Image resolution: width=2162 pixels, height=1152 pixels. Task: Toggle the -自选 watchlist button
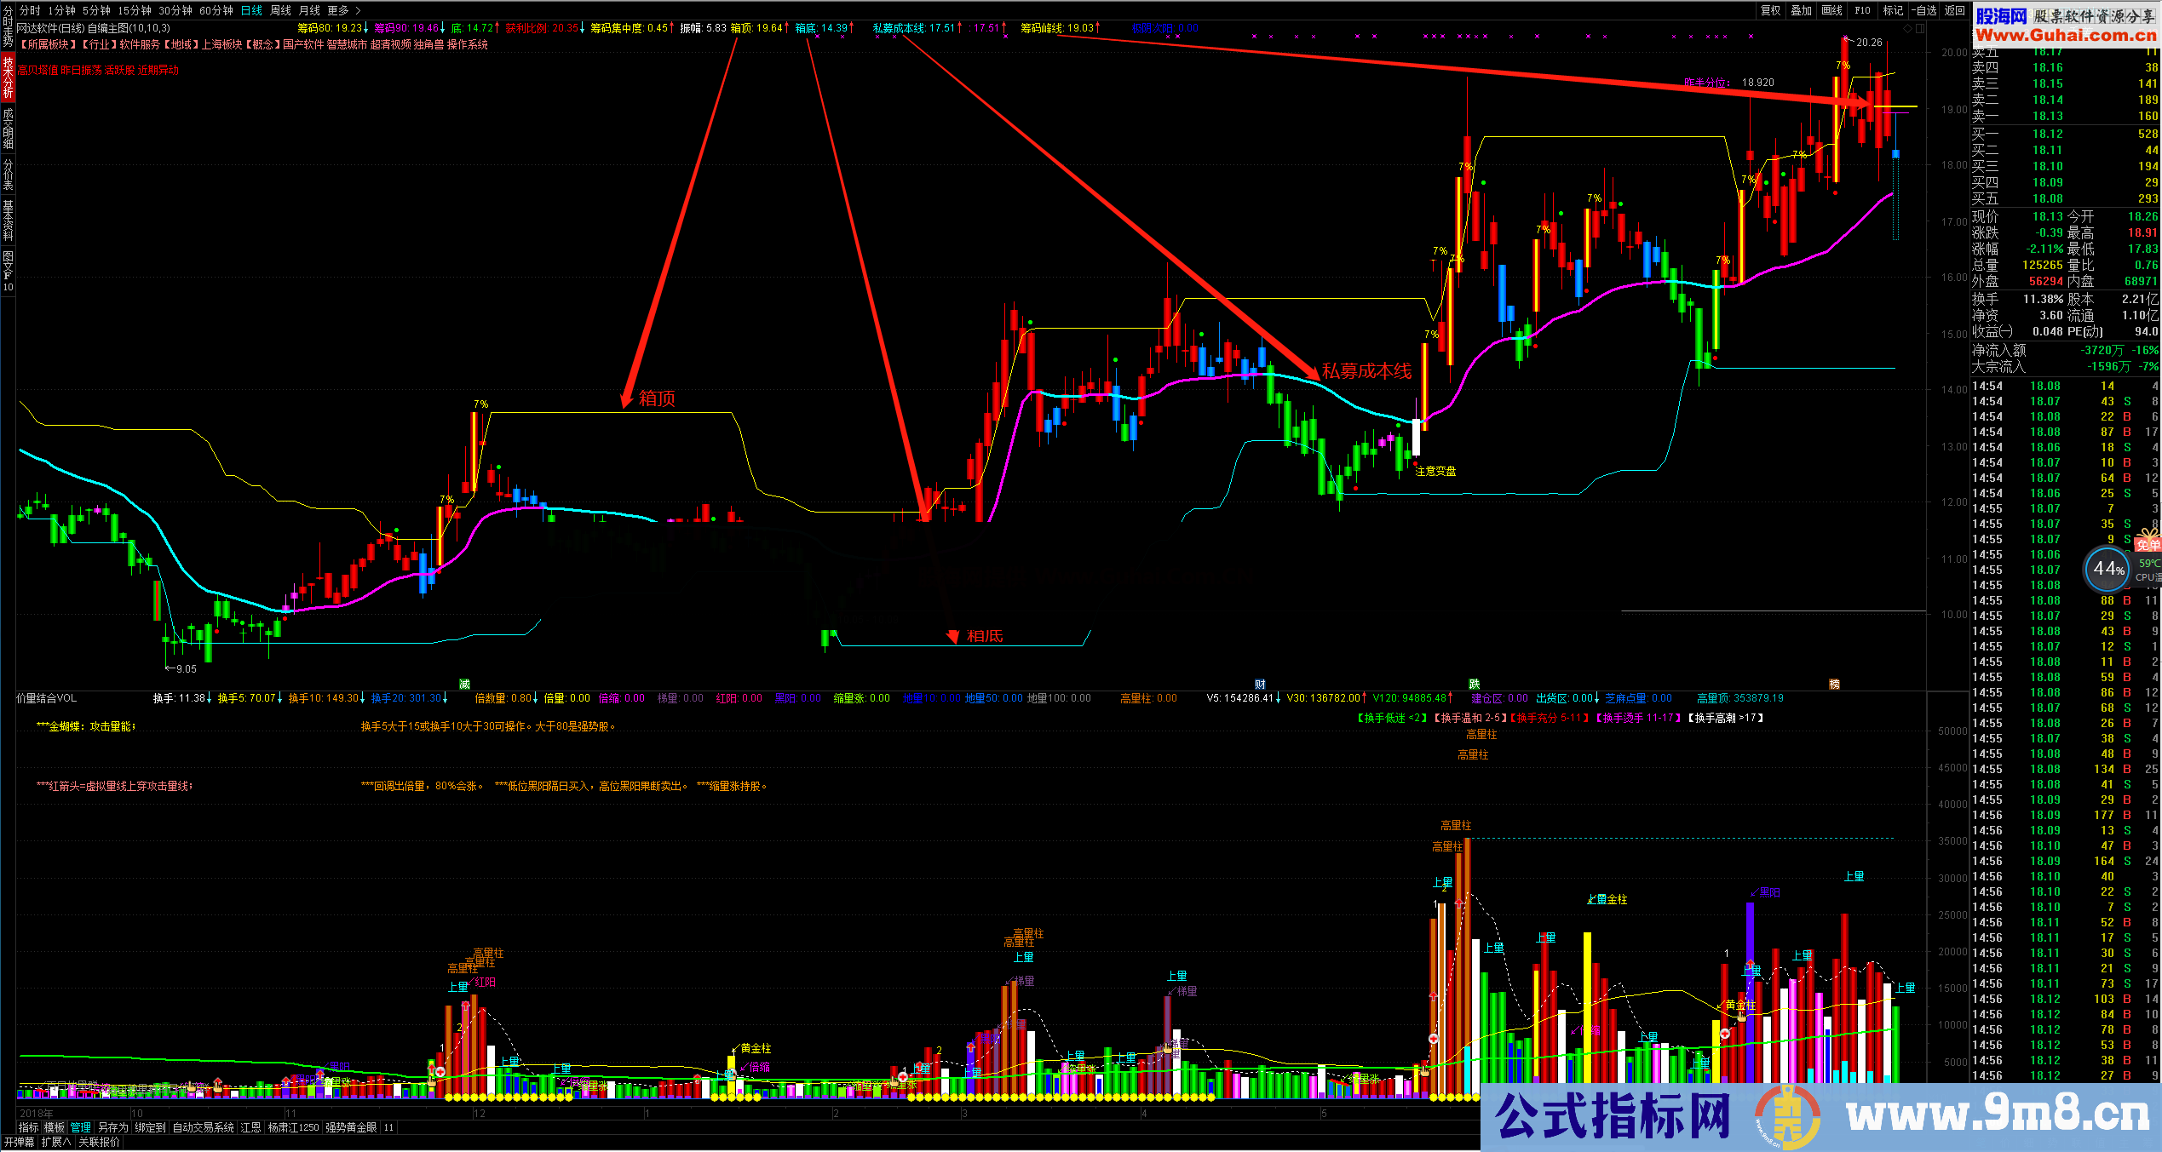tap(1924, 10)
